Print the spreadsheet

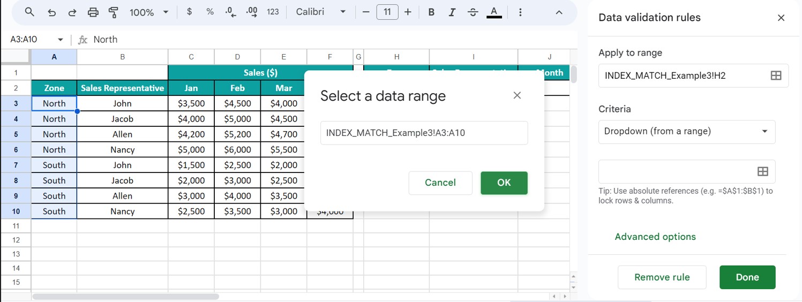(93, 12)
